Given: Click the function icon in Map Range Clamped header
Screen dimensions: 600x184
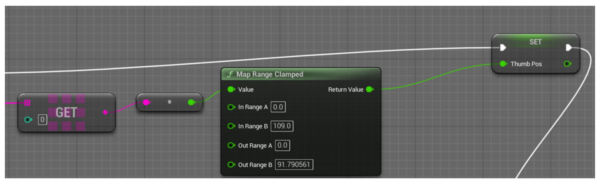Looking at the screenshot, I should [230, 74].
